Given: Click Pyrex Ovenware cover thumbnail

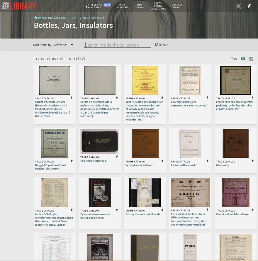Looking at the screenshot, I should tap(100, 193).
